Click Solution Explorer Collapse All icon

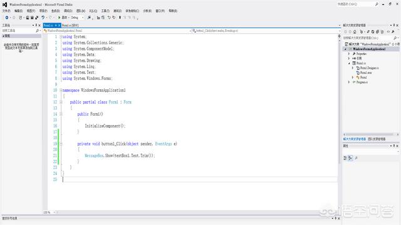(x=377, y=32)
